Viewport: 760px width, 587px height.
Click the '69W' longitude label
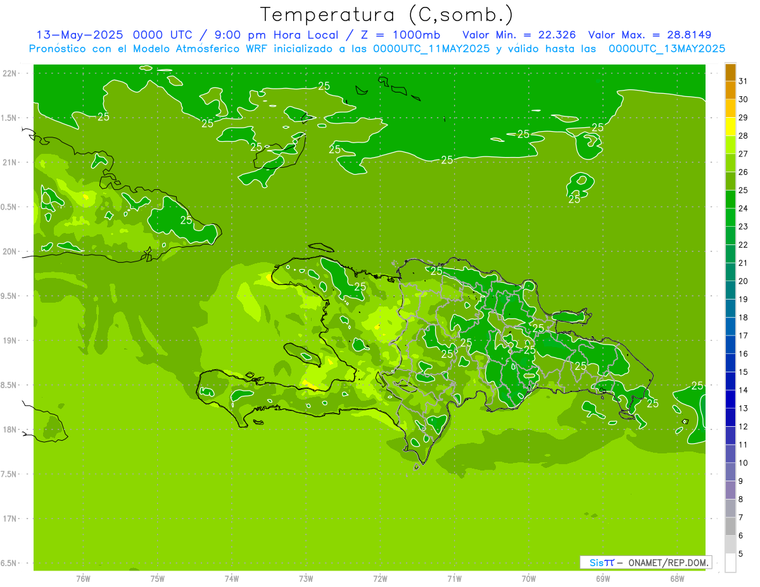click(602, 579)
